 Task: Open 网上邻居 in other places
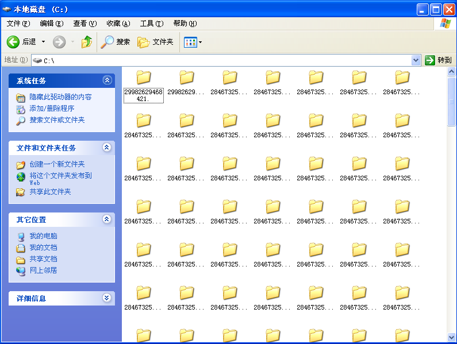click(43, 270)
